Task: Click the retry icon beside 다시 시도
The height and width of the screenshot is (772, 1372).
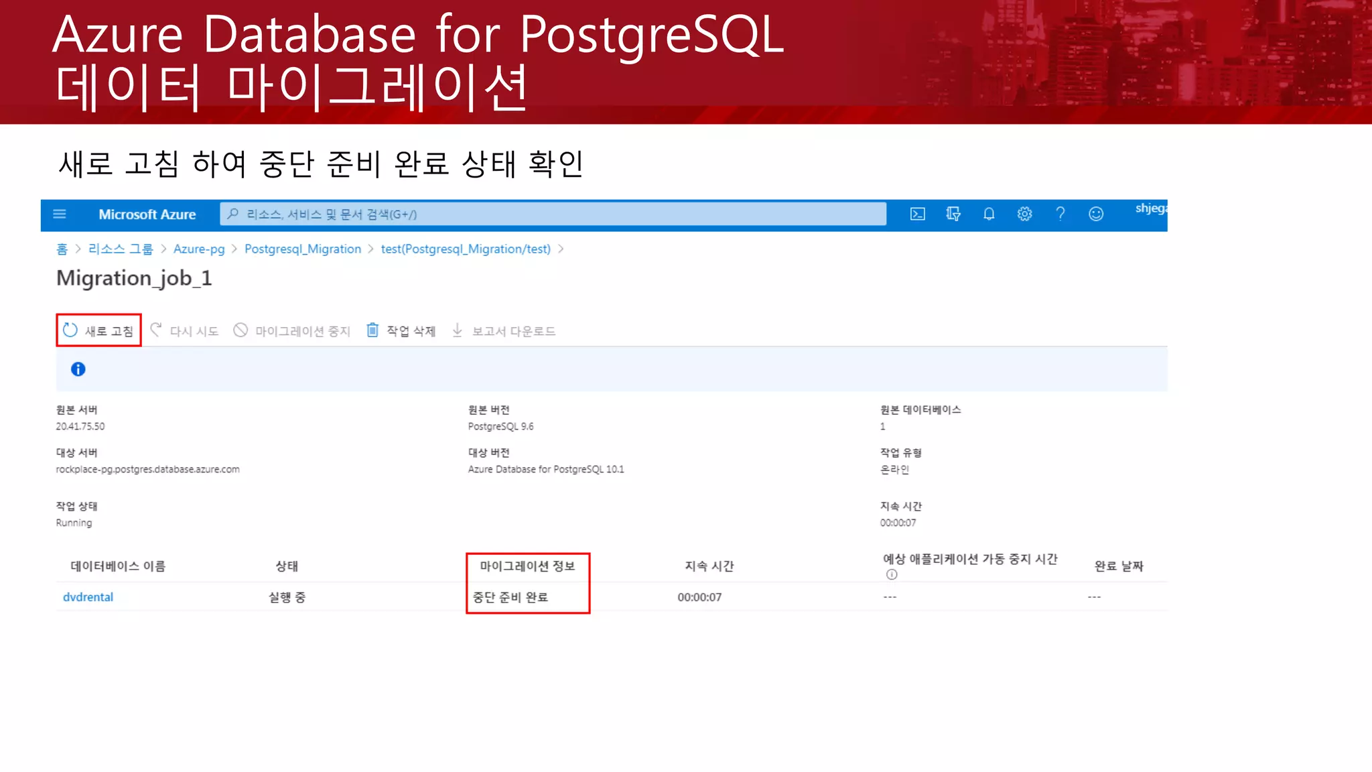Action: [x=156, y=330]
